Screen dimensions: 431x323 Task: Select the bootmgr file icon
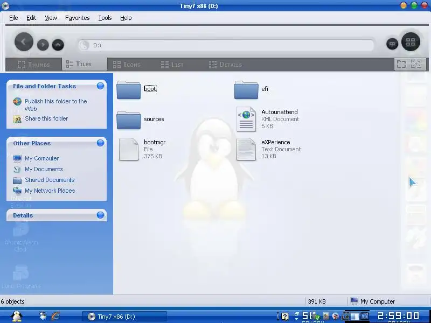click(x=129, y=149)
